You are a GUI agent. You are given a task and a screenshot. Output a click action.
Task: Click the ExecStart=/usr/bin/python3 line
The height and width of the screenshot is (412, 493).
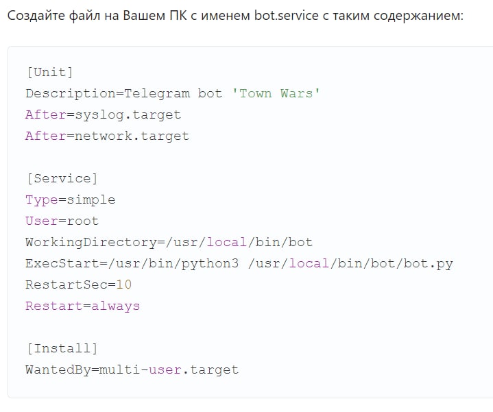pos(239,263)
